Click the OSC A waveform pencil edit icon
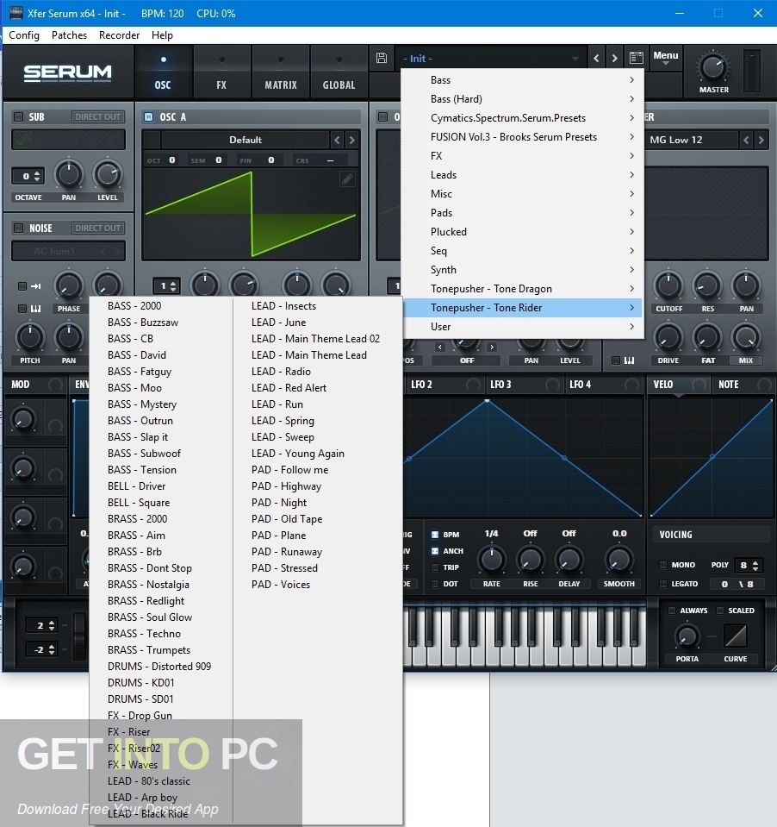 coord(347,180)
